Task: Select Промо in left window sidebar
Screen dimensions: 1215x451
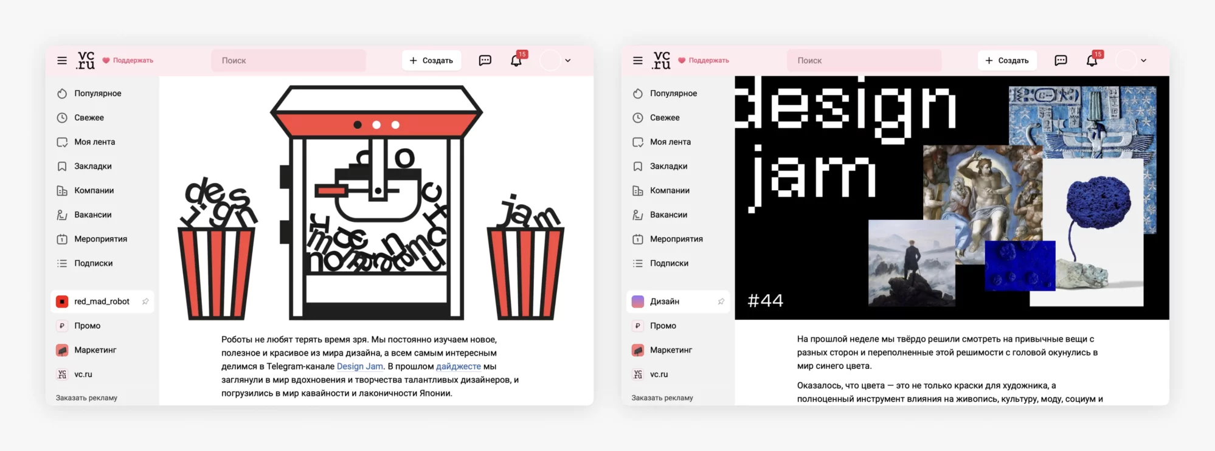Action: click(x=87, y=326)
